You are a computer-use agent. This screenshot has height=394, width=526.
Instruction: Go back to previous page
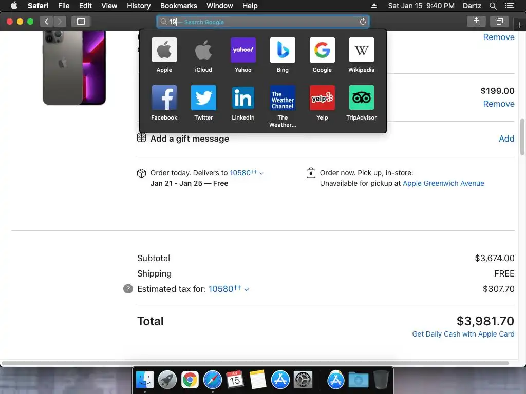coord(47,22)
